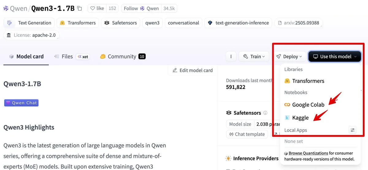Open the Qwen organization link
The height and width of the screenshot is (170, 368).
(x=18, y=9)
